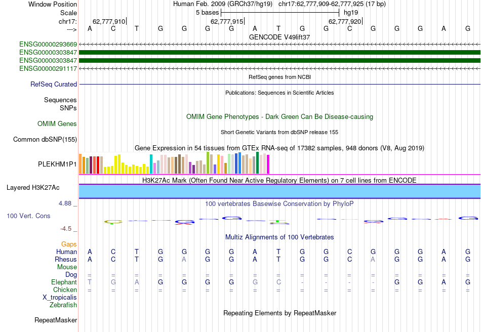481x332 pixels.
Task: Click the Mouse species label
Action: [x=67, y=267]
